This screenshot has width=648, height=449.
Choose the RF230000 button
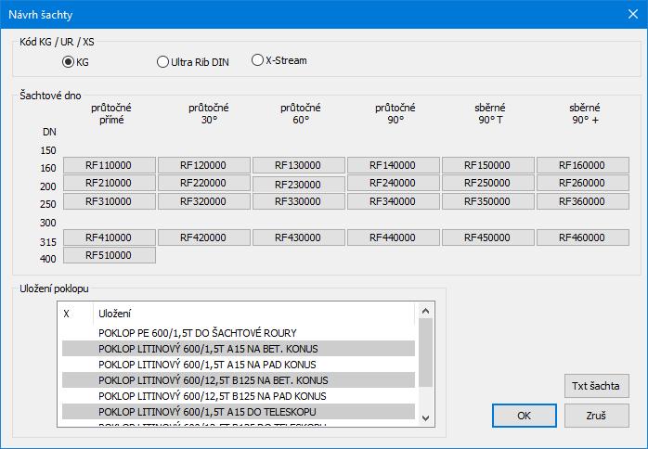(298, 185)
